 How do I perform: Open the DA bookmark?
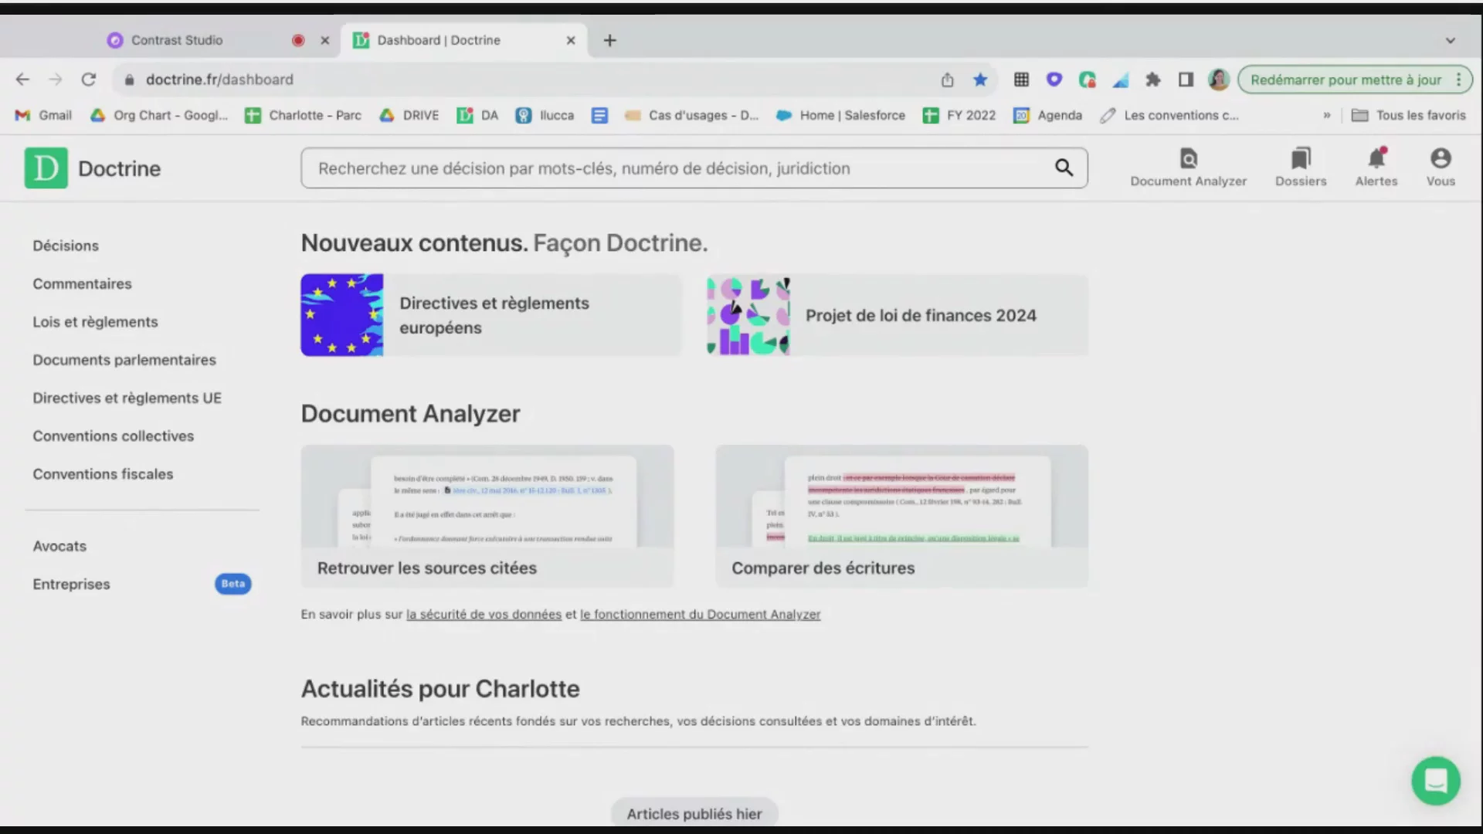[x=478, y=115]
